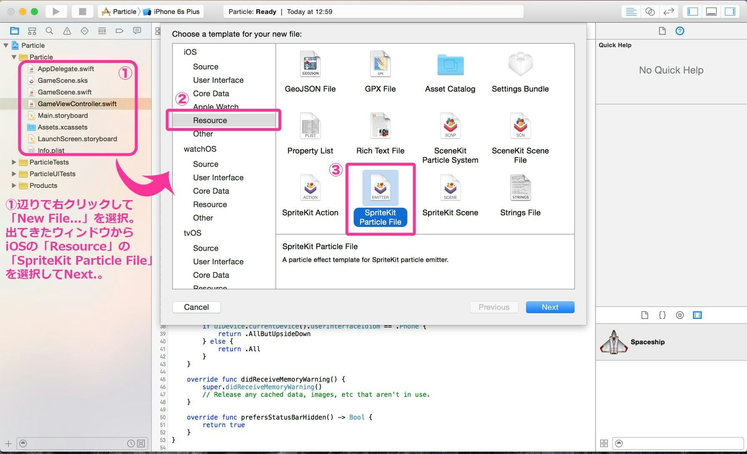Viewport: 747px width, 454px height.
Task: Choose the Asset Catalog template
Action: (450, 71)
